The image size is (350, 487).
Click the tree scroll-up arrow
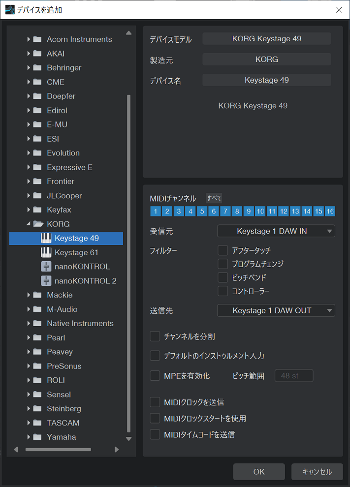point(128,33)
